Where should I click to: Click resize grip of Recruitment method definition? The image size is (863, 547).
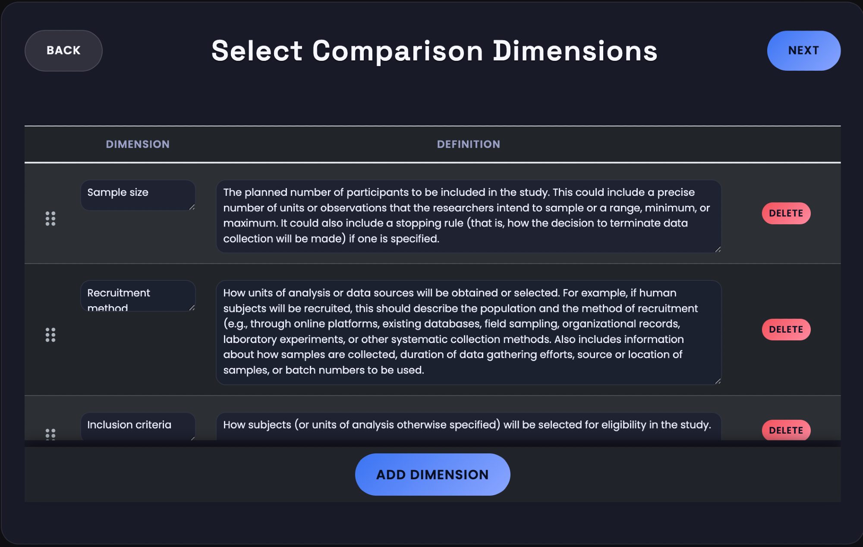pos(718,381)
